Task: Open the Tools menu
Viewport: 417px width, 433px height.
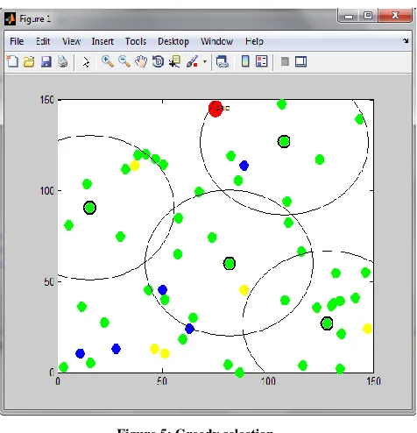Action: 136,41
